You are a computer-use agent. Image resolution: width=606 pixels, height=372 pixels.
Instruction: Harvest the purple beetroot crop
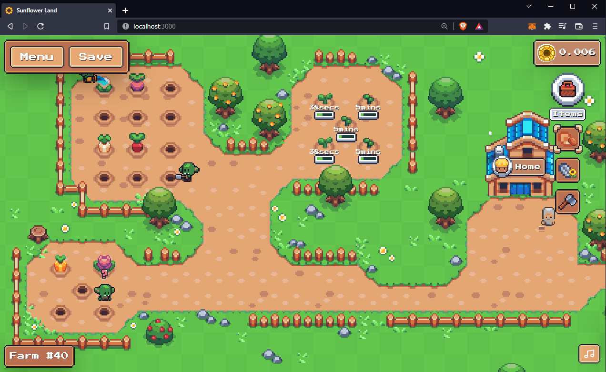(137, 83)
